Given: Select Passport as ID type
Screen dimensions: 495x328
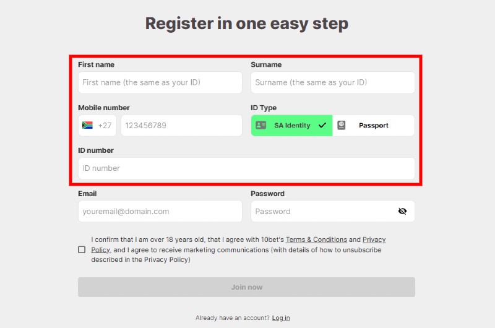Looking at the screenshot, I should (374, 126).
